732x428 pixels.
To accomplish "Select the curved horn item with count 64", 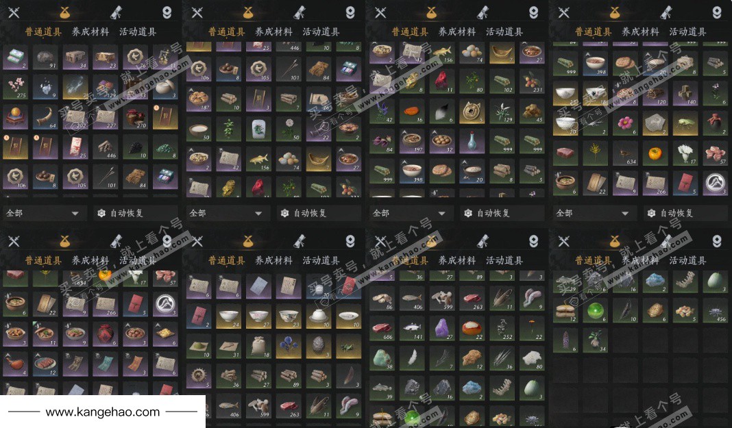I will pos(45,117).
